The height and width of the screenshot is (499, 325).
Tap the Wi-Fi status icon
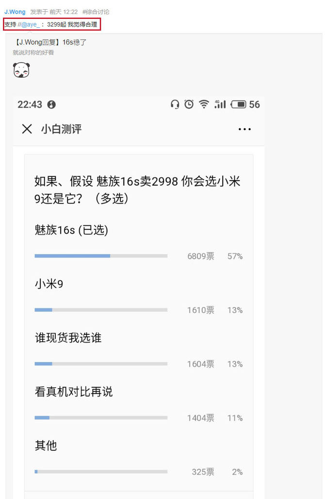[204, 104]
